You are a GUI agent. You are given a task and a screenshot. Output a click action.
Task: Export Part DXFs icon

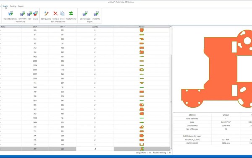coord(96,13)
